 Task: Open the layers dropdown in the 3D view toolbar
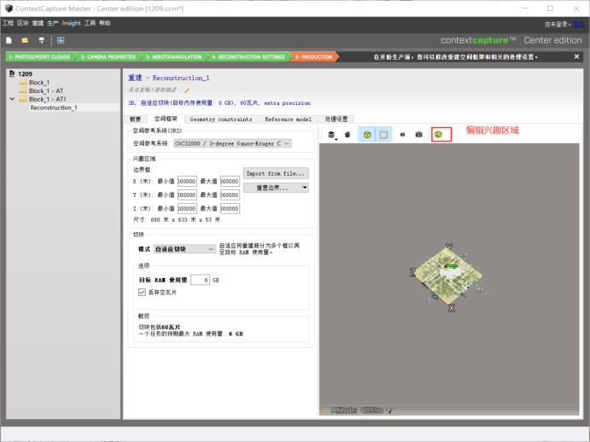pos(331,135)
